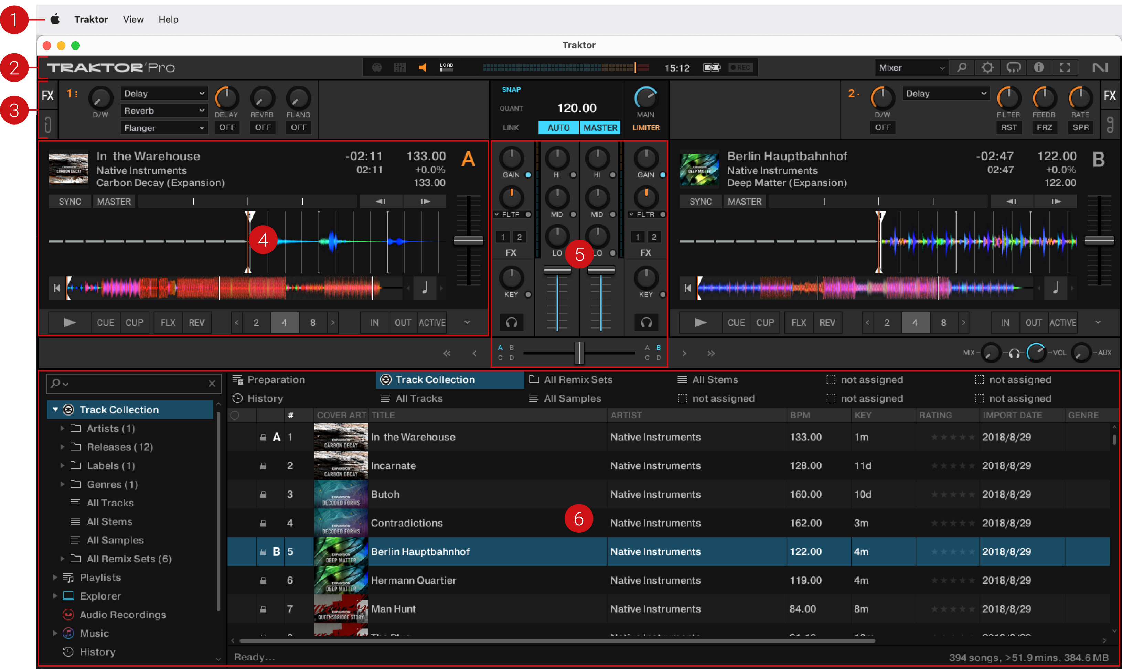Click Deck A skip-to-start icon
Screen dimensions: 1122x669
click(56, 288)
